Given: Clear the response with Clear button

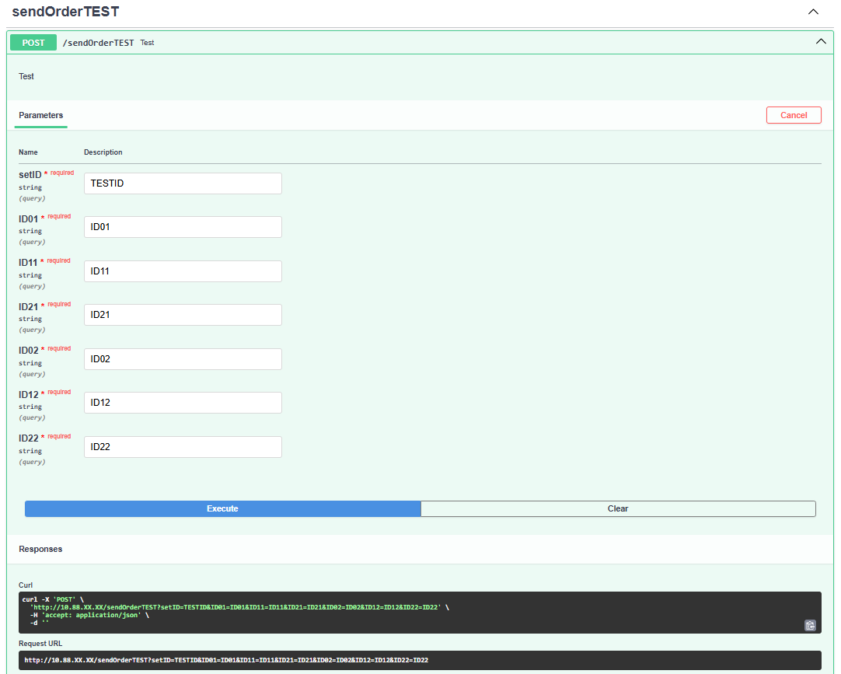Looking at the screenshot, I should click(x=618, y=508).
